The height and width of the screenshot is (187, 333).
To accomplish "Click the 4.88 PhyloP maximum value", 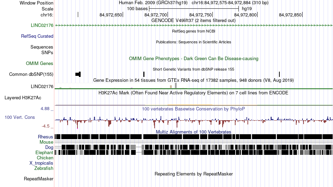I will click(x=45, y=109).
